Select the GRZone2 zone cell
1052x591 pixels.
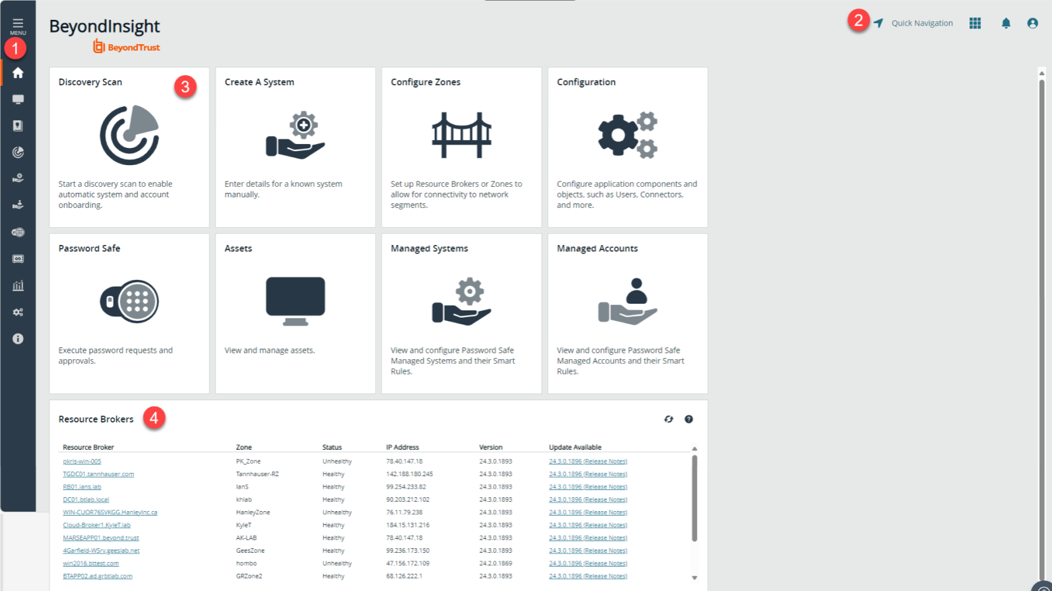(x=249, y=576)
